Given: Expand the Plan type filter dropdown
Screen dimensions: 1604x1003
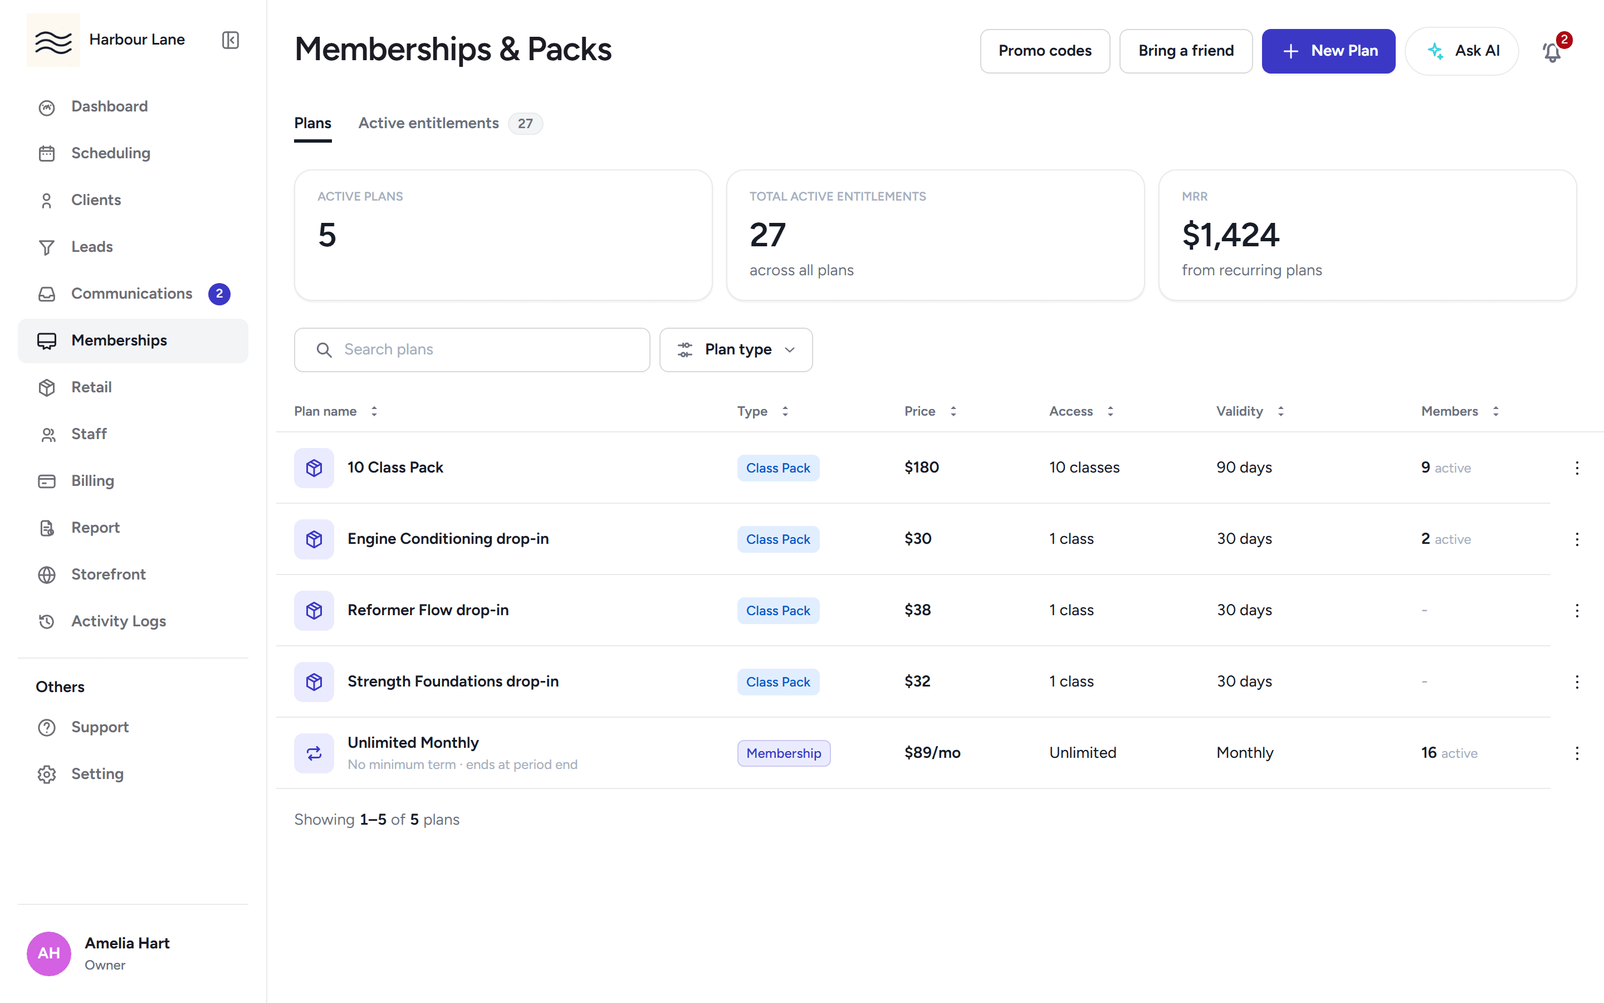Looking at the screenshot, I should pos(736,349).
